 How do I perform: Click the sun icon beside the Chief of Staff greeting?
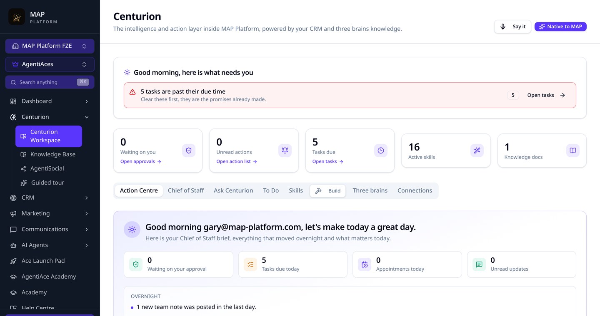tap(132, 230)
